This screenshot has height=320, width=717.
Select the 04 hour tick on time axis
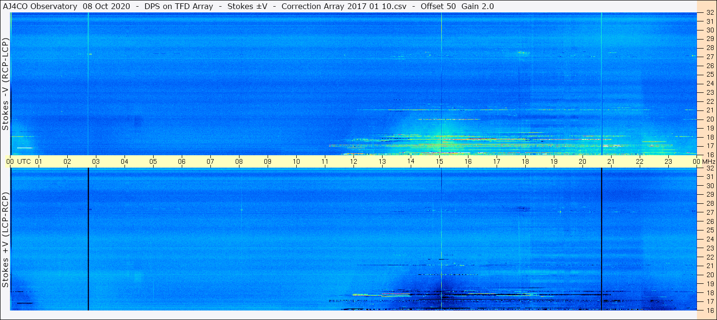(125, 161)
